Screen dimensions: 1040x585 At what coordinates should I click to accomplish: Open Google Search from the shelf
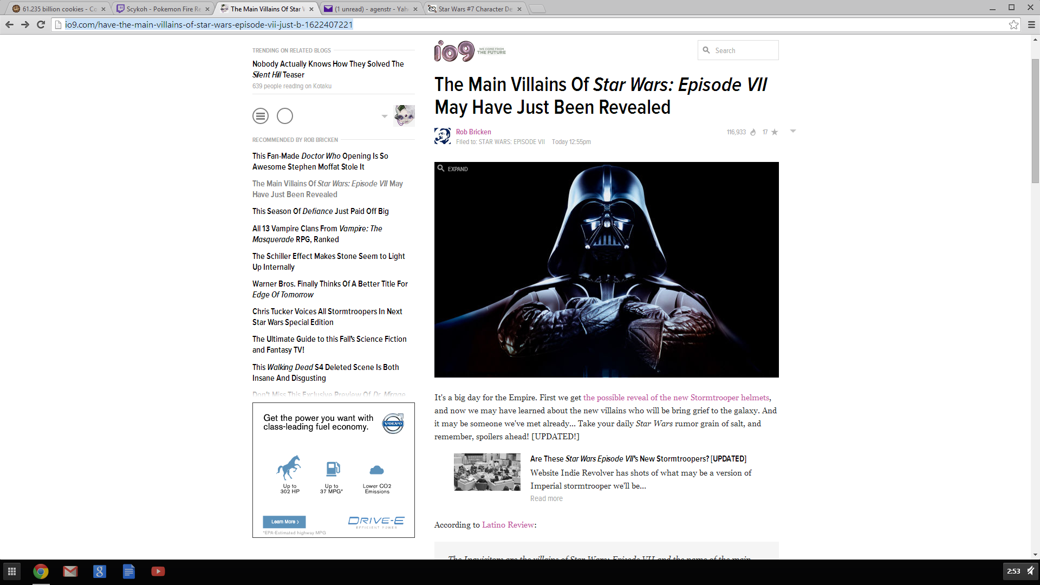coord(99,571)
